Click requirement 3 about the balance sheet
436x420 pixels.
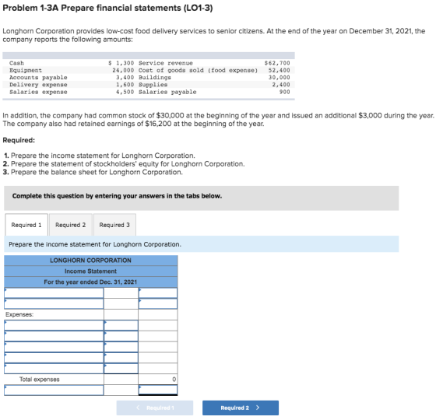click(93, 172)
